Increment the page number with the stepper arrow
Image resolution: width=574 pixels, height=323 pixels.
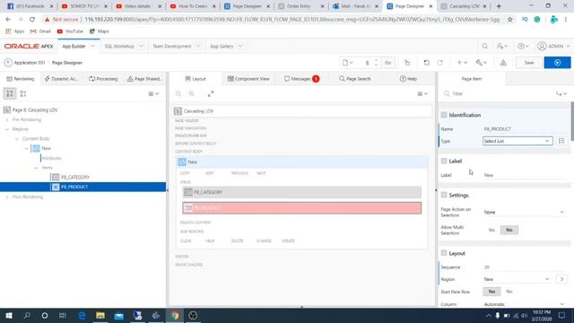pyautogui.click(x=377, y=60)
